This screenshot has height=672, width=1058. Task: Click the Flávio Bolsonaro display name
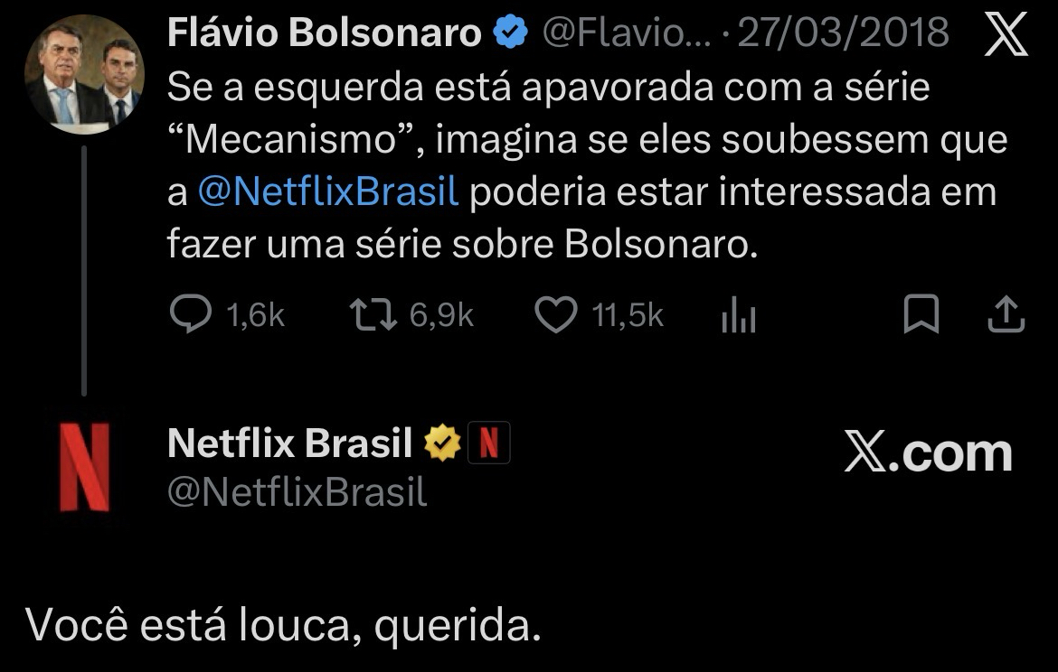(x=324, y=33)
